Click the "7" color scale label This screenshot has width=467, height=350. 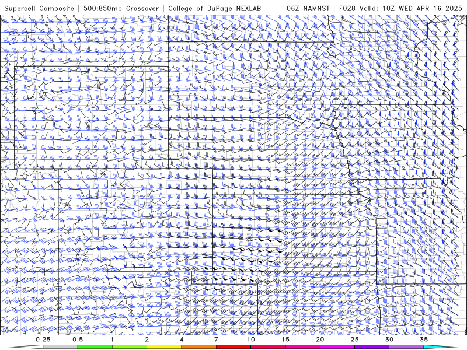click(x=216, y=339)
